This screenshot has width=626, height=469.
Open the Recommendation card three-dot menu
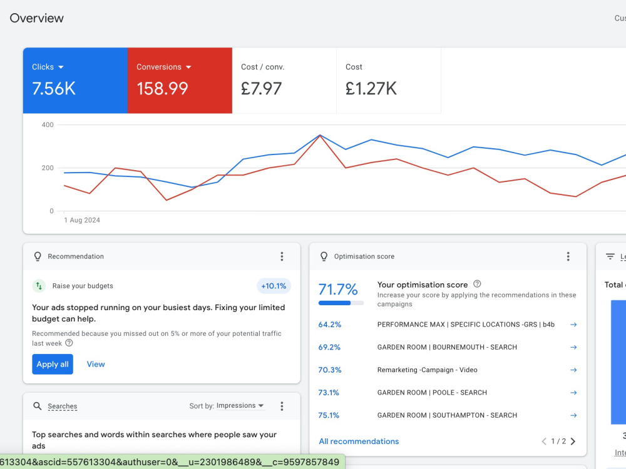282,256
